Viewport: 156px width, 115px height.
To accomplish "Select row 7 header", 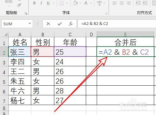I will pos(4,100).
